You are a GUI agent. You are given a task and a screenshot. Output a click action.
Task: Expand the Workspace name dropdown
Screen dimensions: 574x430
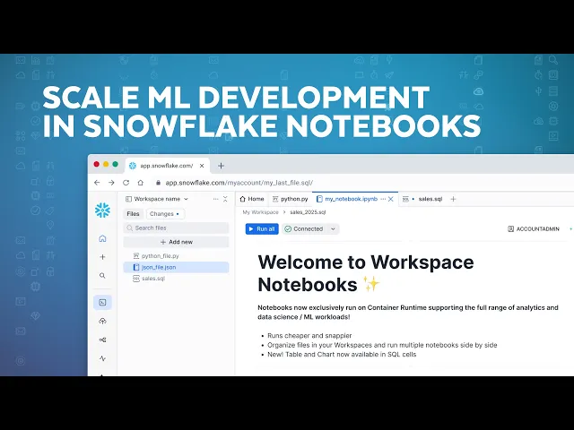[x=186, y=199]
